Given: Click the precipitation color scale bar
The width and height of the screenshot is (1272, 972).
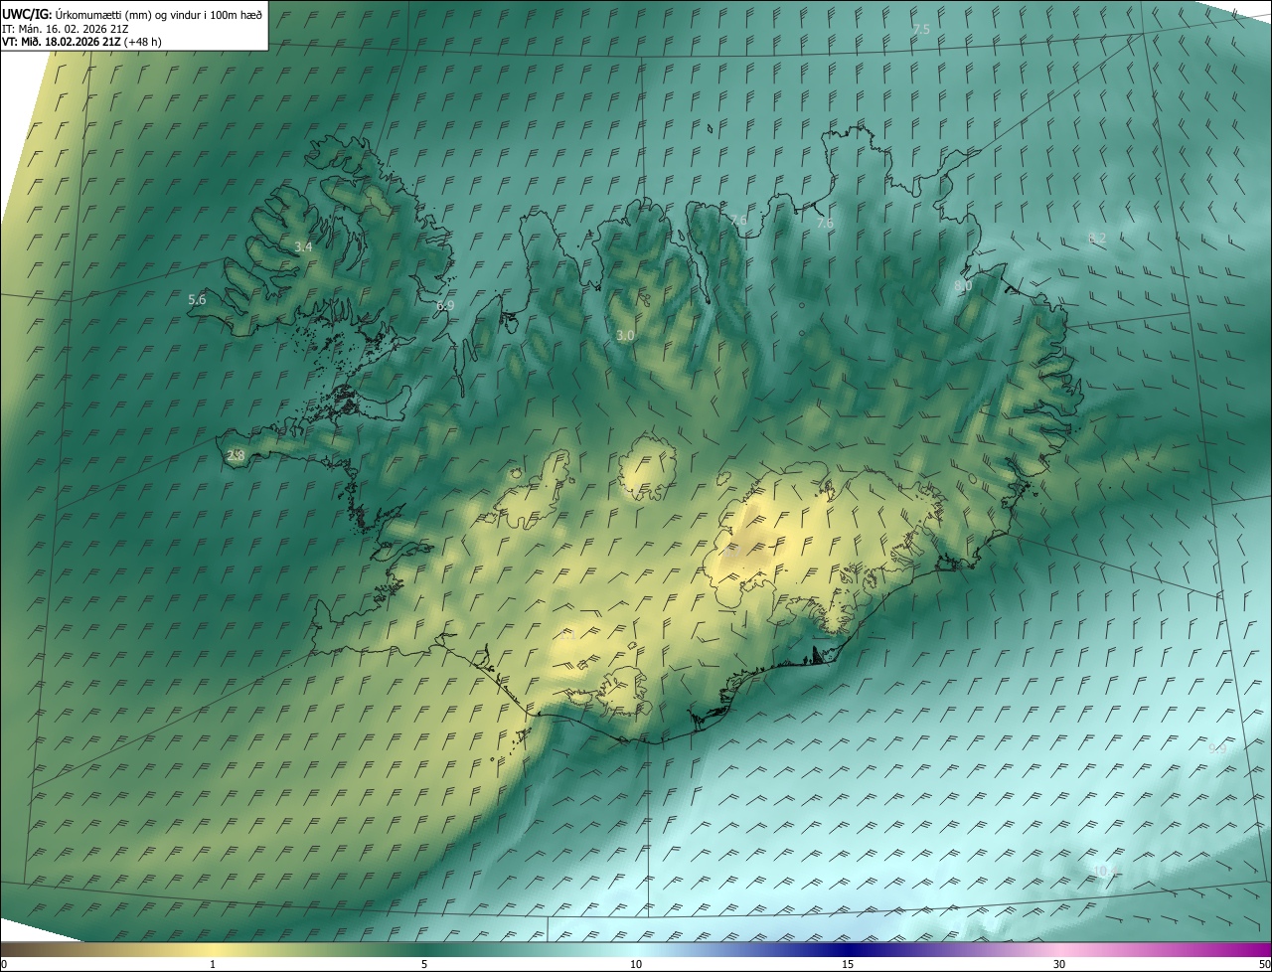Looking at the screenshot, I should (x=636, y=950).
